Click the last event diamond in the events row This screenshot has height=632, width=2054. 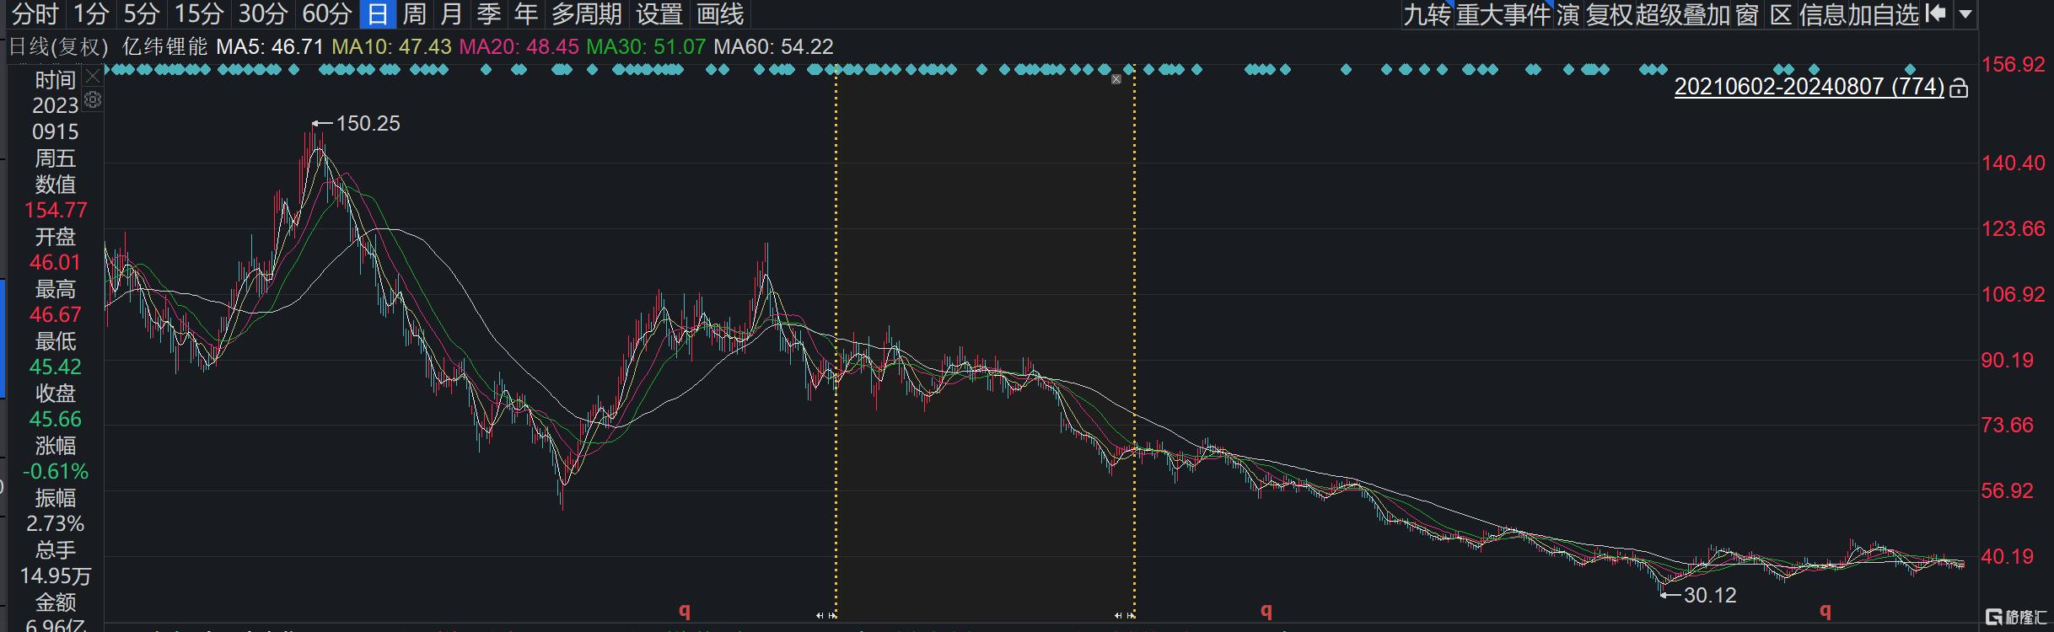[x=1911, y=69]
